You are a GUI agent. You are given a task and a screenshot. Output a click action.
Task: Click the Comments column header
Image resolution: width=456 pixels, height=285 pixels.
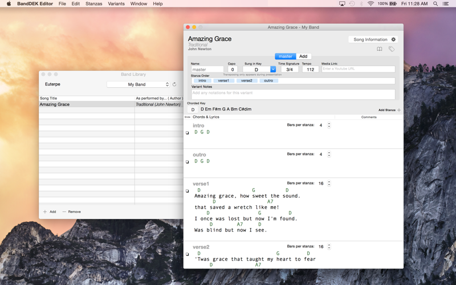(369, 117)
